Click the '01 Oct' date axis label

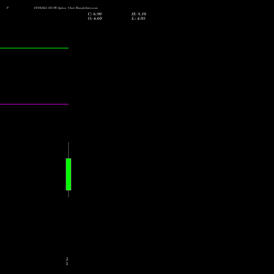coord(67,261)
